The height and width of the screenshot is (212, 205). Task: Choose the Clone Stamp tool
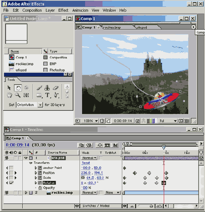(47, 88)
